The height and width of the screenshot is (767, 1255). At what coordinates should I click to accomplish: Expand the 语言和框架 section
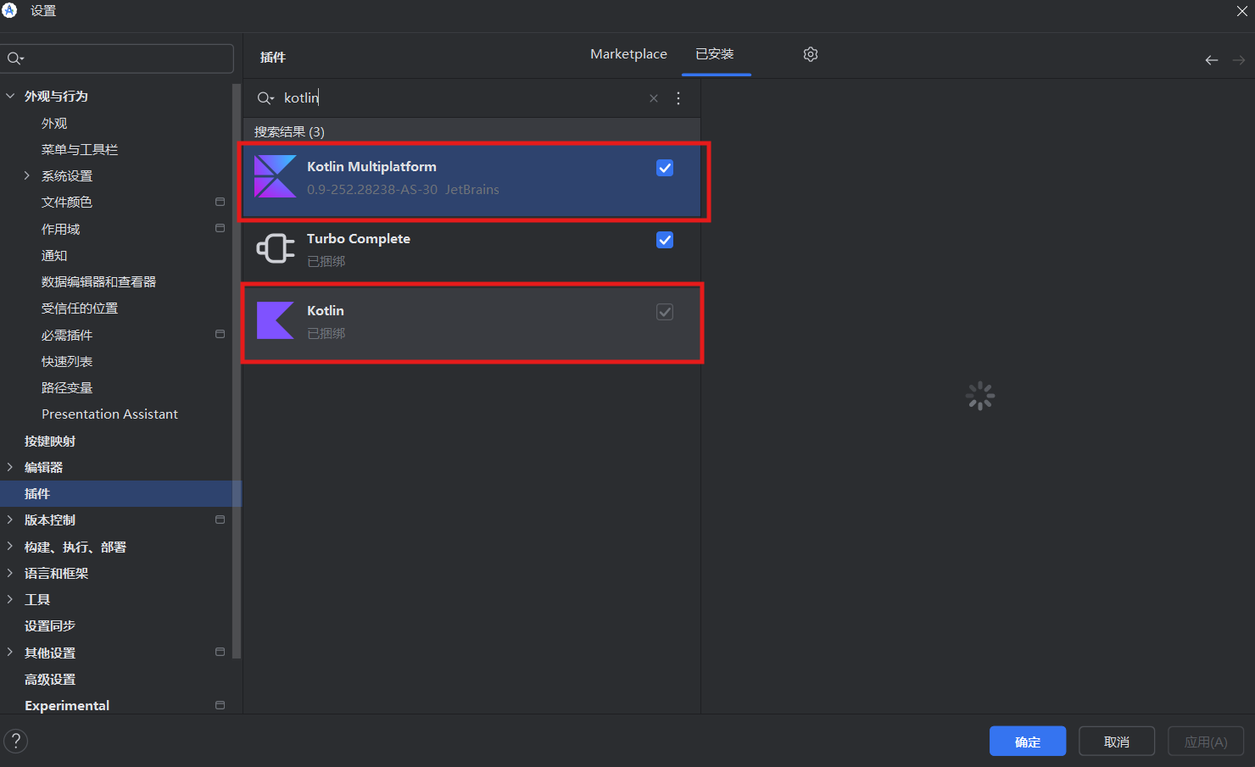coord(10,573)
